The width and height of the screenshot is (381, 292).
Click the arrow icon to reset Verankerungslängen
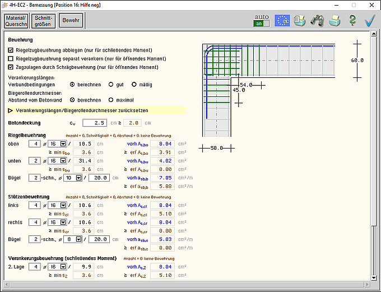pyautogui.click(x=11, y=111)
